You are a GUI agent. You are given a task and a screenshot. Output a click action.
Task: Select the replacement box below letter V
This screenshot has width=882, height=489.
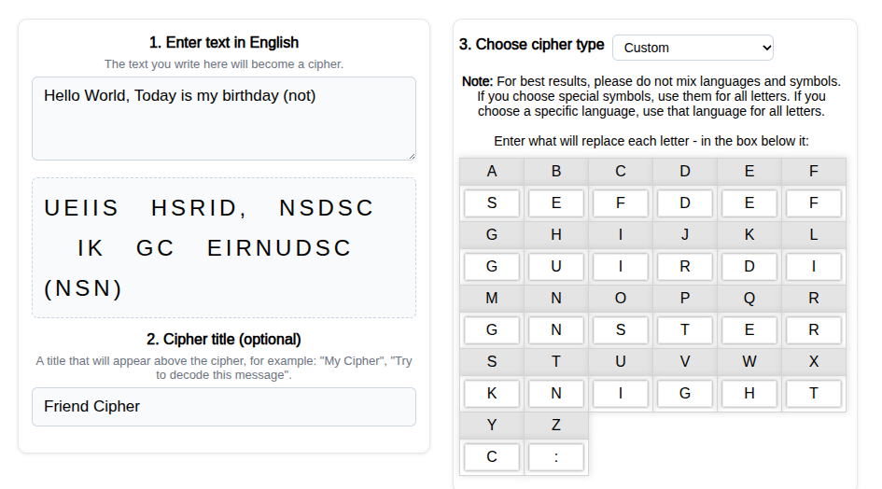tap(684, 394)
